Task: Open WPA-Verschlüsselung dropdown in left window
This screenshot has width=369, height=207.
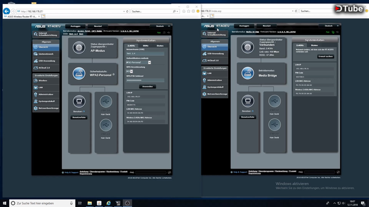Action: pos(129,71)
